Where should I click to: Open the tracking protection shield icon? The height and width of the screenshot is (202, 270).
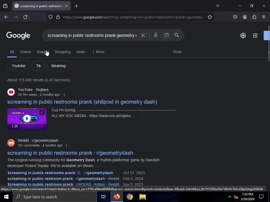(x=50, y=17)
